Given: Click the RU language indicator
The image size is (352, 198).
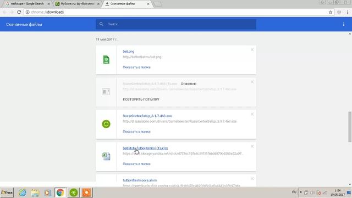Looking at the screenshot, I should tap(294, 192).
